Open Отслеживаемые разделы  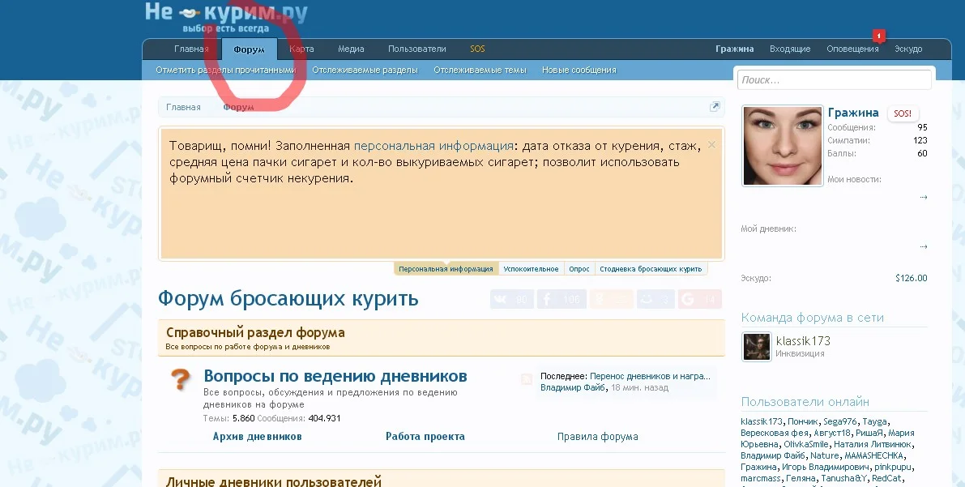[365, 70]
